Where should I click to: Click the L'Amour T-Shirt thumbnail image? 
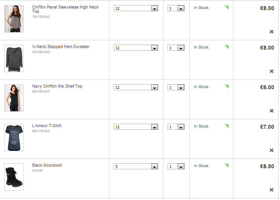pyautogui.click(x=14, y=137)
